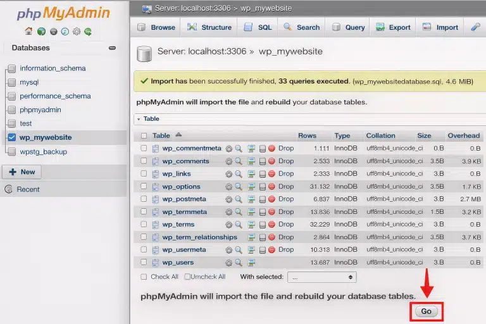Image resolution: width=486 pixels, height=324 pixels.
Task: Click red Drop icon for wp_comments
Action: tap(272, 161)
